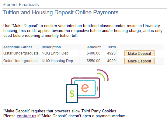Click the Tuition and Housing Deposit title
Viewport: 167px width, 120px height.
tap(61, 12)
